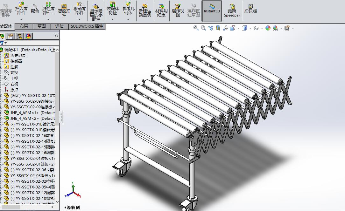Open Hide/Show Items dropdown arrow
345x211 pixels.
(x=262, y=28)
